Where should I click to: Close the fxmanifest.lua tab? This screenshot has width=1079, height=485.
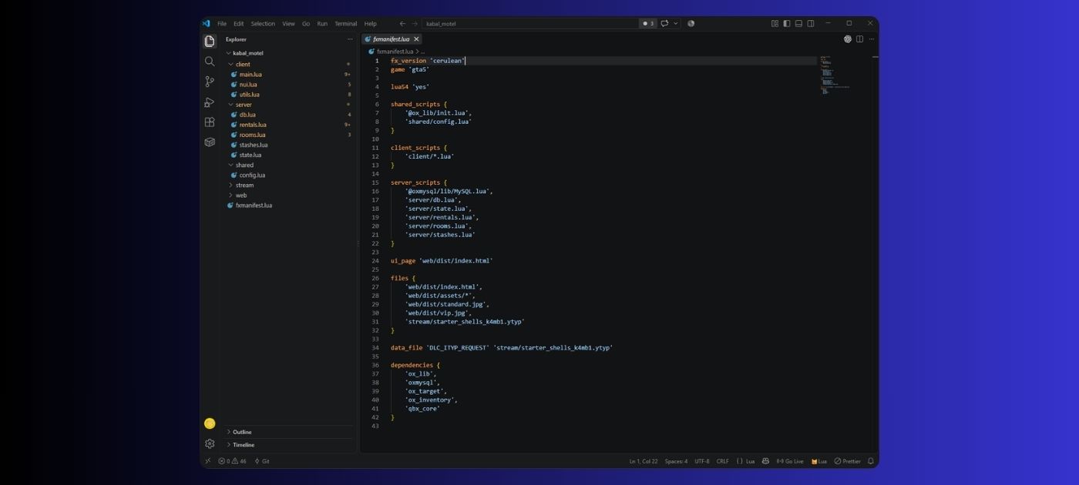[416, 39]
